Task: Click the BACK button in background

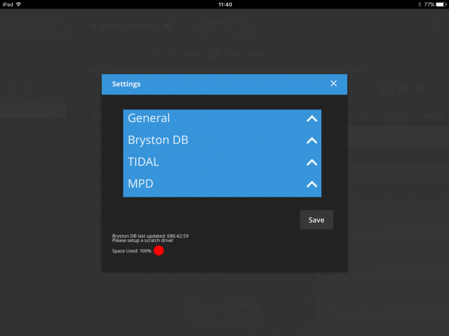Action: click(x=434, y=116)
